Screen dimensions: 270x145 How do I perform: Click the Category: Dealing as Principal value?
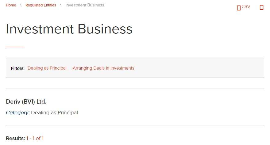54,113
